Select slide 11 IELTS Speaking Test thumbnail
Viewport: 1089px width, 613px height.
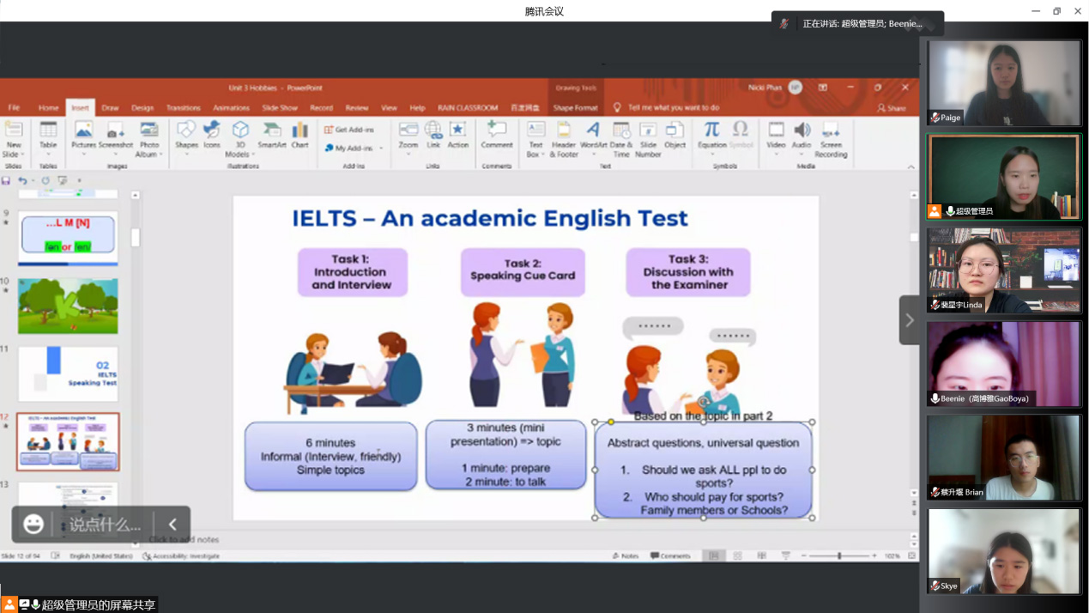[x=68, y=373]
